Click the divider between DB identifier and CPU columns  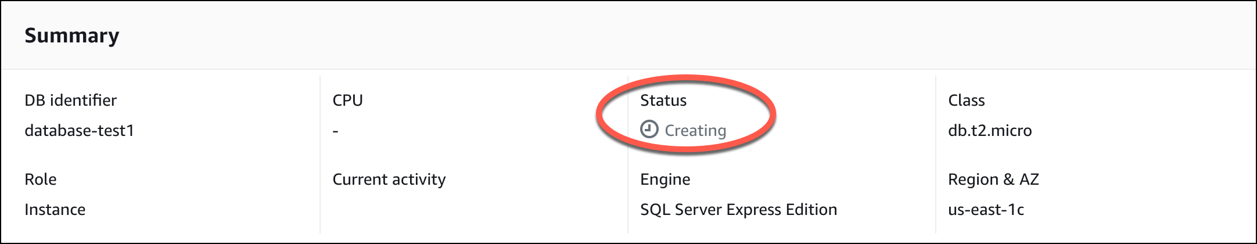[x=320, y=154]
